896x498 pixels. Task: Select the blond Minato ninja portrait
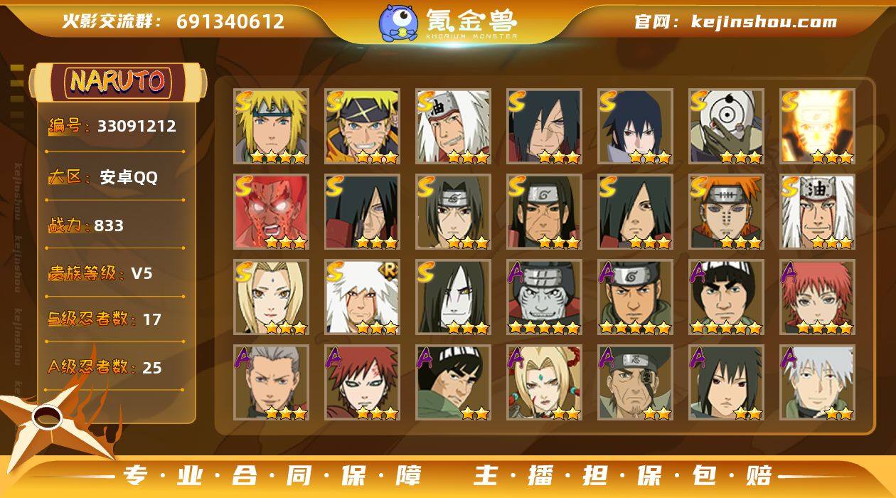(x=271, y=126)
